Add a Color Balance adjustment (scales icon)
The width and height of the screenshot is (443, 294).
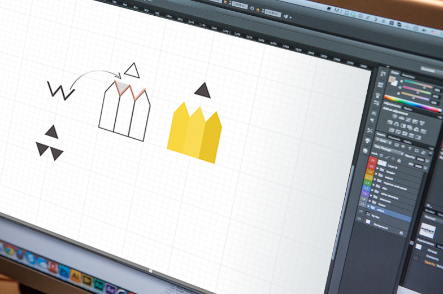click(396, 124)
